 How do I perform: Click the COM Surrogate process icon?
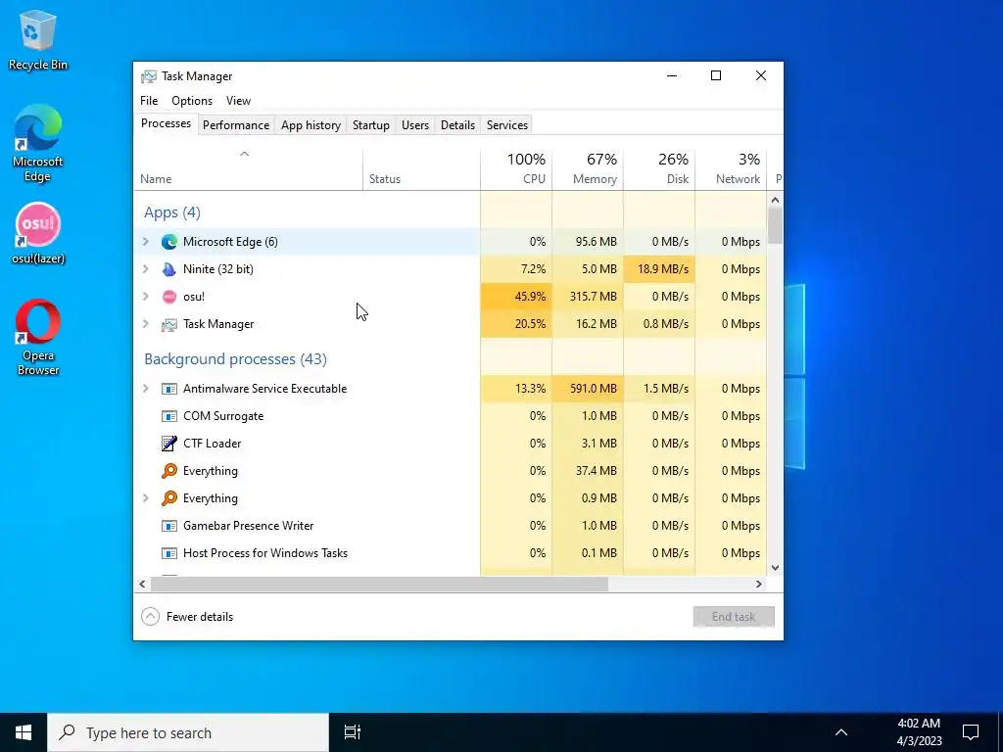tap(168, 416)
